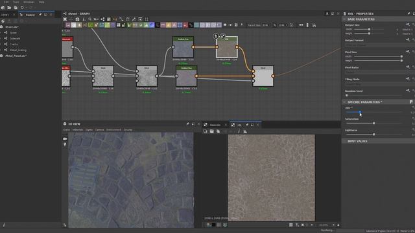Screen dimensions: 415x233
Task: Click the info icon in 2D view toolbar
Action: point(239,131)
